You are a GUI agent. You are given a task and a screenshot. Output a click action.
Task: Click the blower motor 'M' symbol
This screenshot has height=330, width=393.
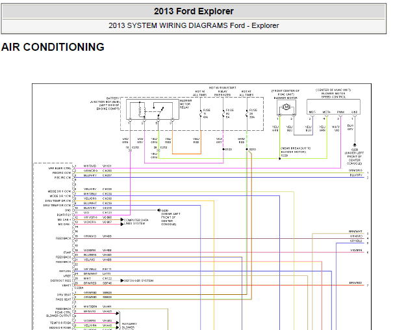click(286, 107)
